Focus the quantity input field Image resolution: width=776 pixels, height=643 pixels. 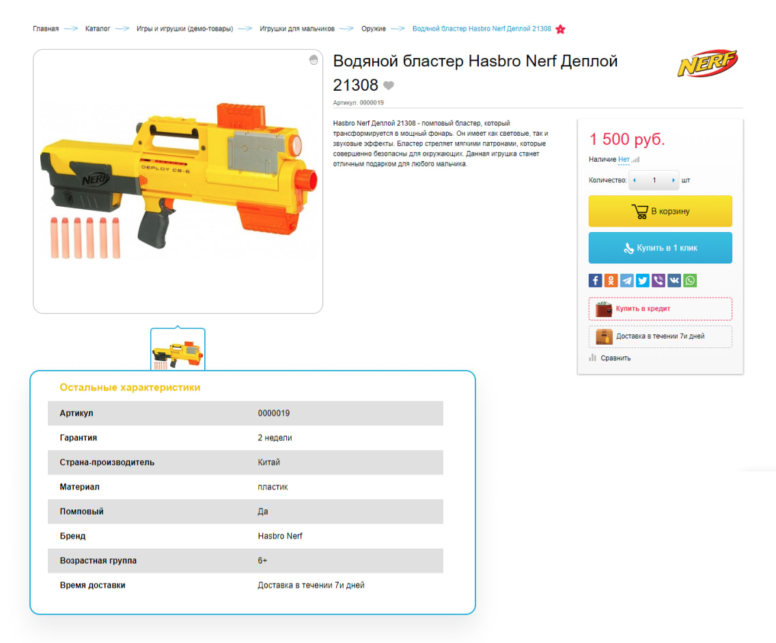654,180
